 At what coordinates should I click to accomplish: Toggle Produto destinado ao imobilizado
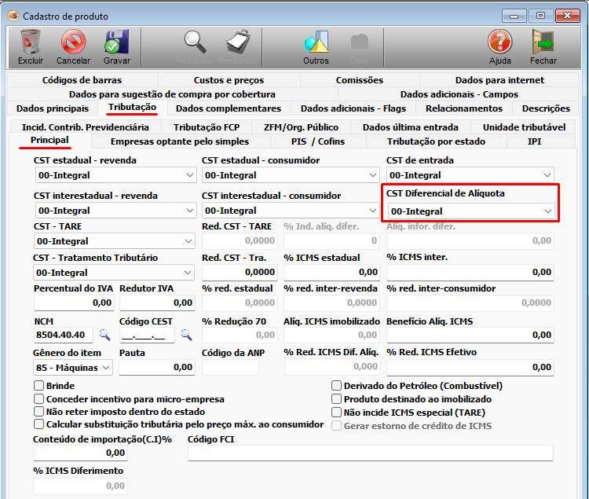point(337,399)
